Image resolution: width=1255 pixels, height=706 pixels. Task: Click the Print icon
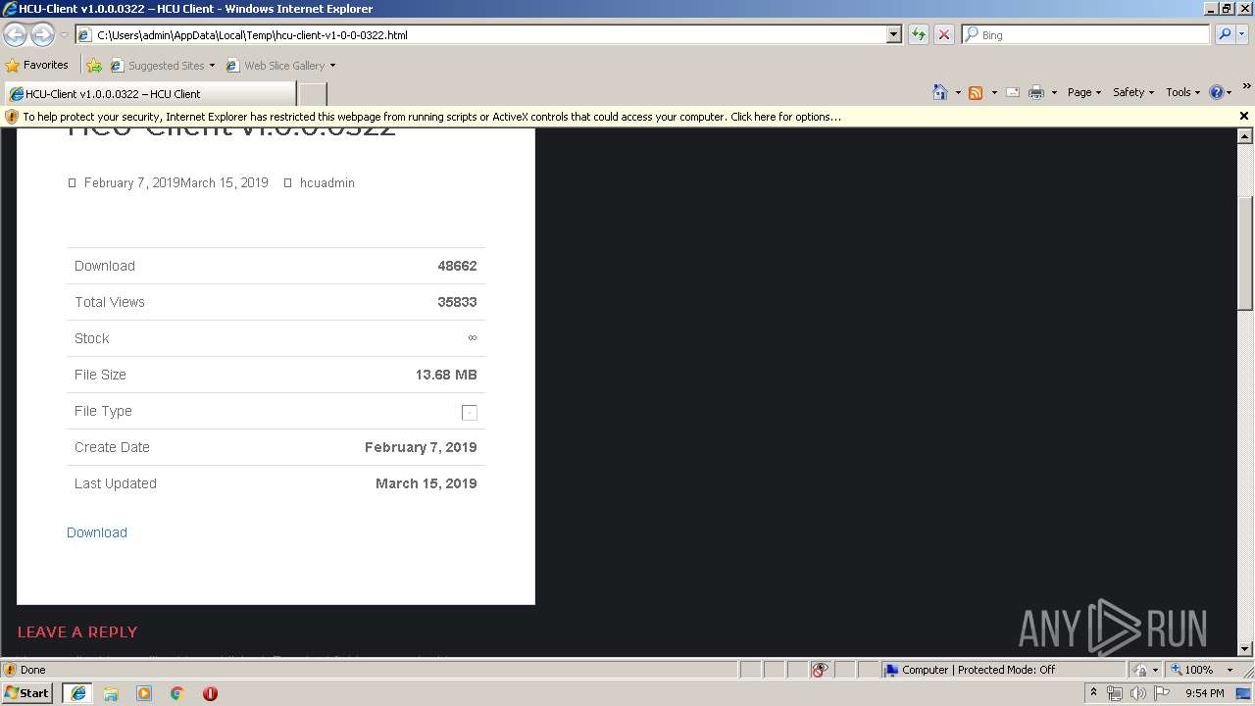coord(1036,92)
